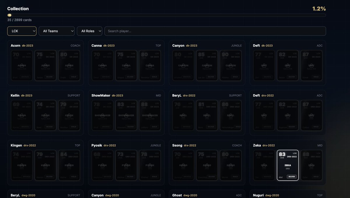Click lock icon on Canyon dk-2023 80 bronze card

point(183,66)
